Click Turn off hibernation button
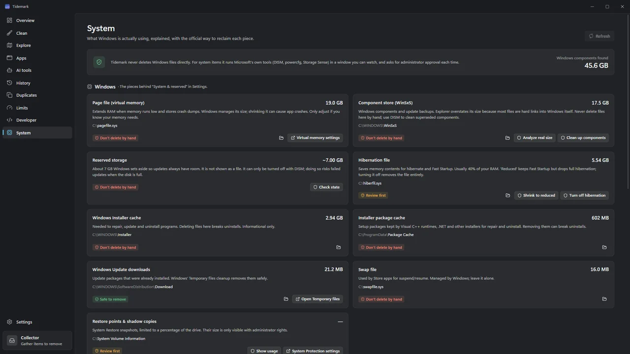The height and width of the screenshot is (354, 630). coord(585,195)
